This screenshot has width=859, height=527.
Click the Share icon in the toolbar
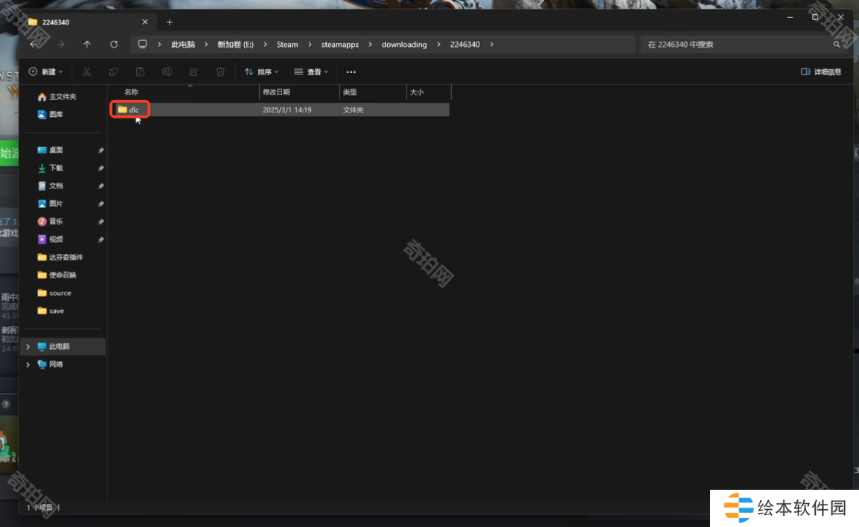point(194,72)
